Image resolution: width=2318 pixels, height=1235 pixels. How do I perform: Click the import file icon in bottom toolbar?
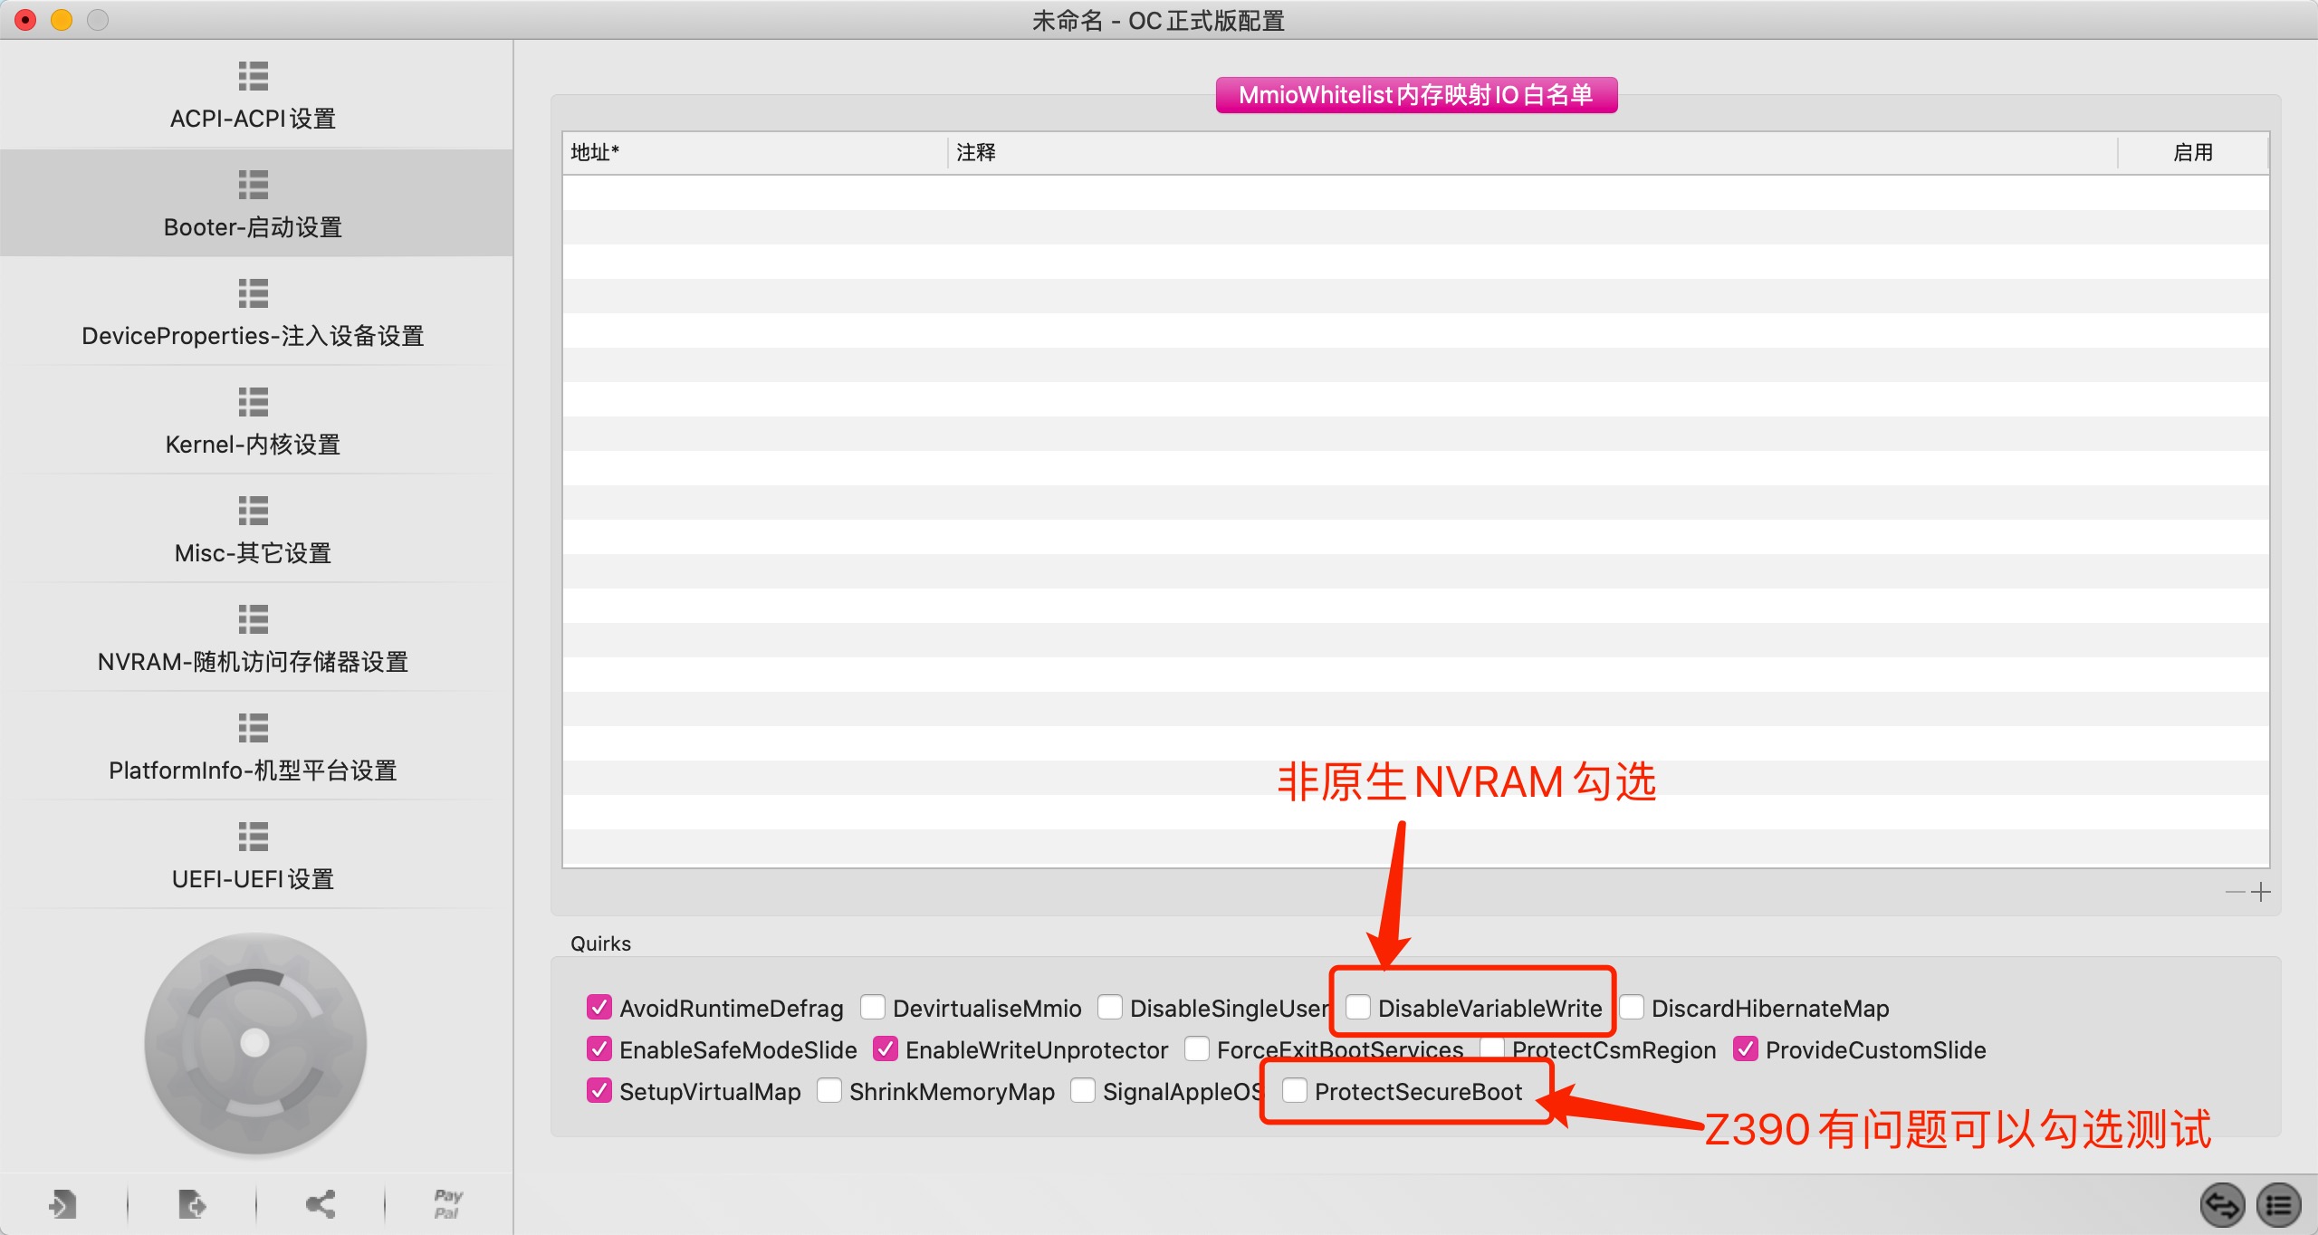[62, 1204]
